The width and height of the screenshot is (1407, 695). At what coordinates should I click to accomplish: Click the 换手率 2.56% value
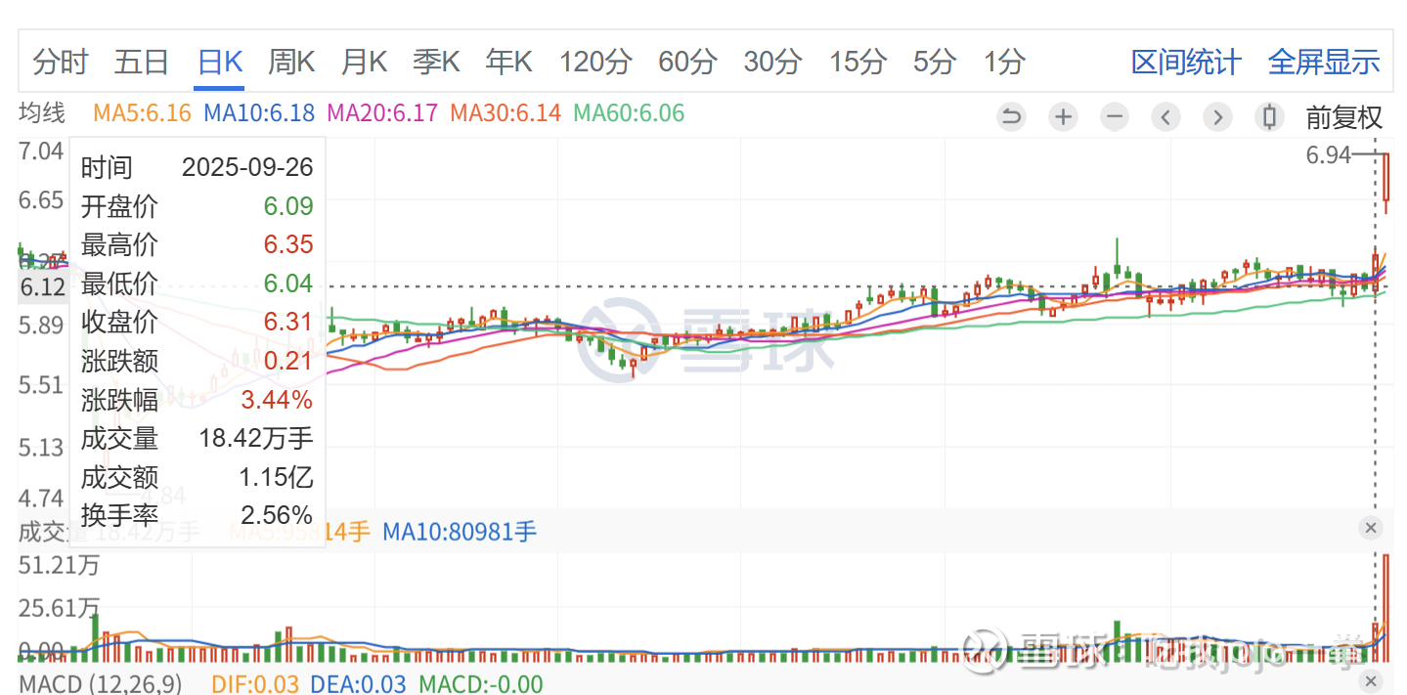[x=277, y=515]
